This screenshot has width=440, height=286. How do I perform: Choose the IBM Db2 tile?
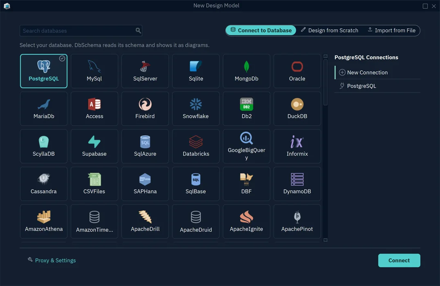pos(247,109)
